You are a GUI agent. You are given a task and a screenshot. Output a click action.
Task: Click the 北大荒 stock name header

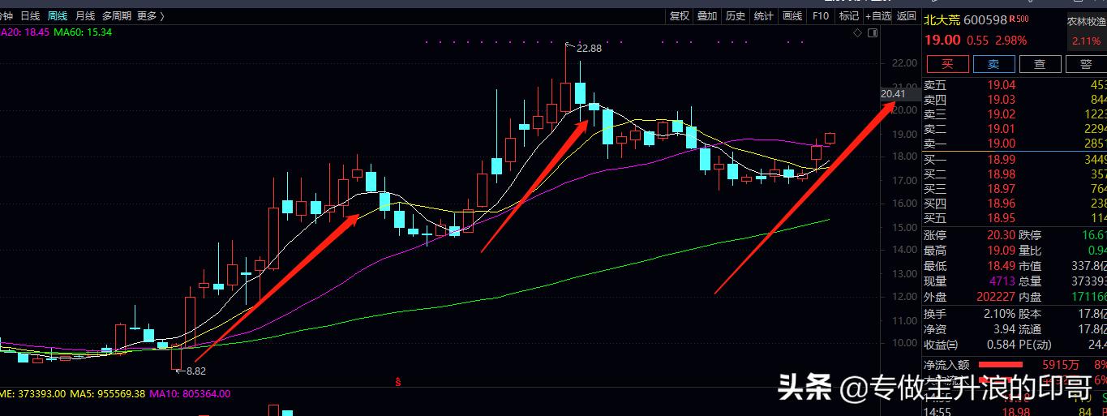[942, 20]
